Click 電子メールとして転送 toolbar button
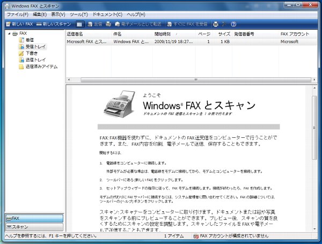The width and height of the screenshot is (322, 244). click(x=138, y=24)
